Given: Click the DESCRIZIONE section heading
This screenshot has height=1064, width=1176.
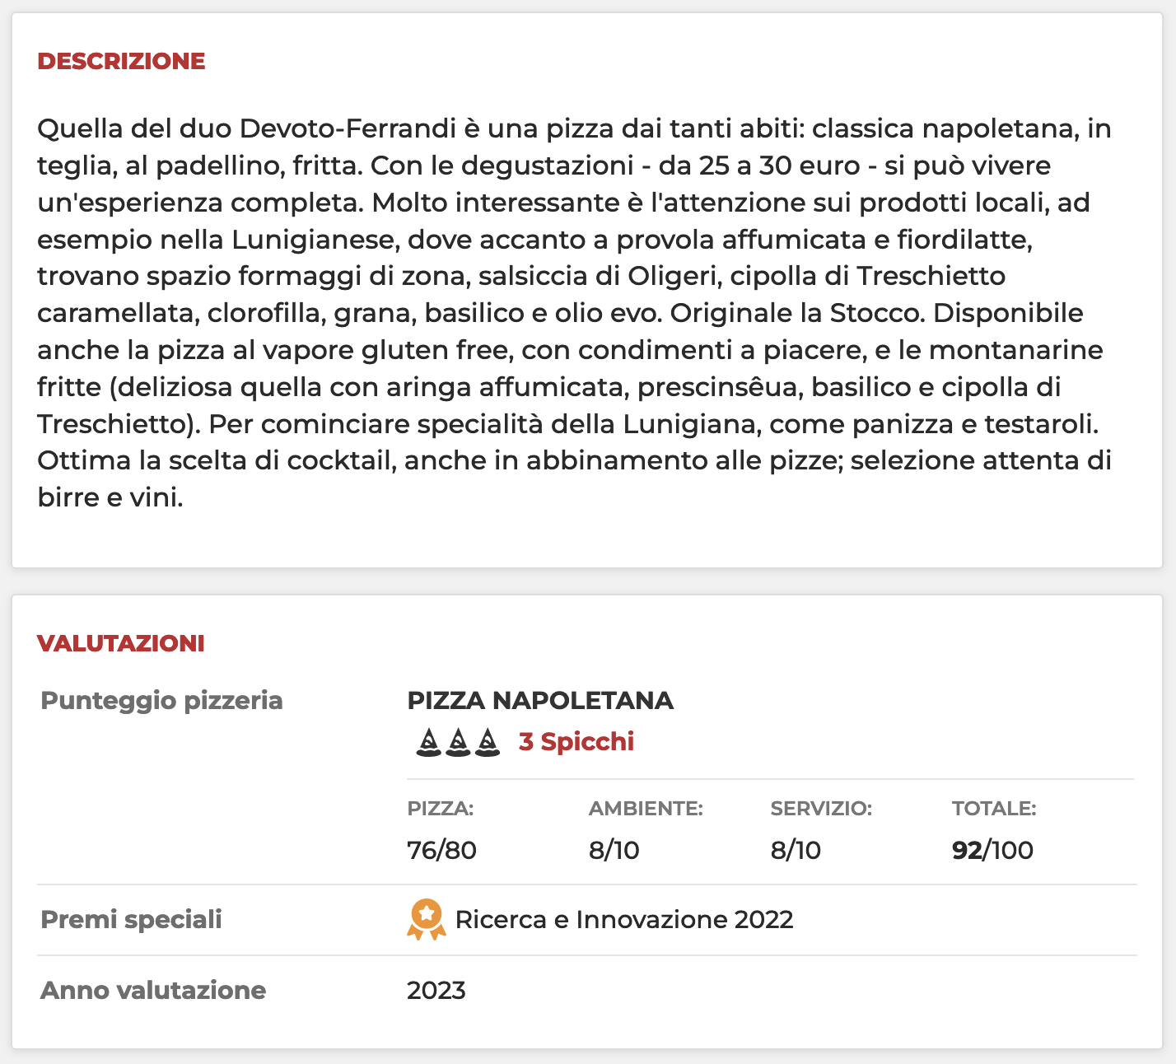Looking at the screenshot, I should point(121,62).
